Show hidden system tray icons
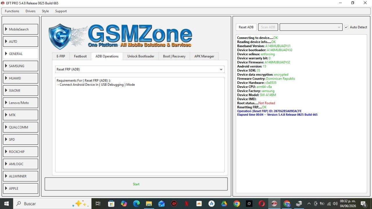372x209 pixels. pyautogui.click(x=309, y=203)
